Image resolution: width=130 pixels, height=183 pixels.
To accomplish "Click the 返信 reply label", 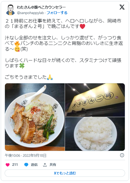I will (x=34, y=165).
